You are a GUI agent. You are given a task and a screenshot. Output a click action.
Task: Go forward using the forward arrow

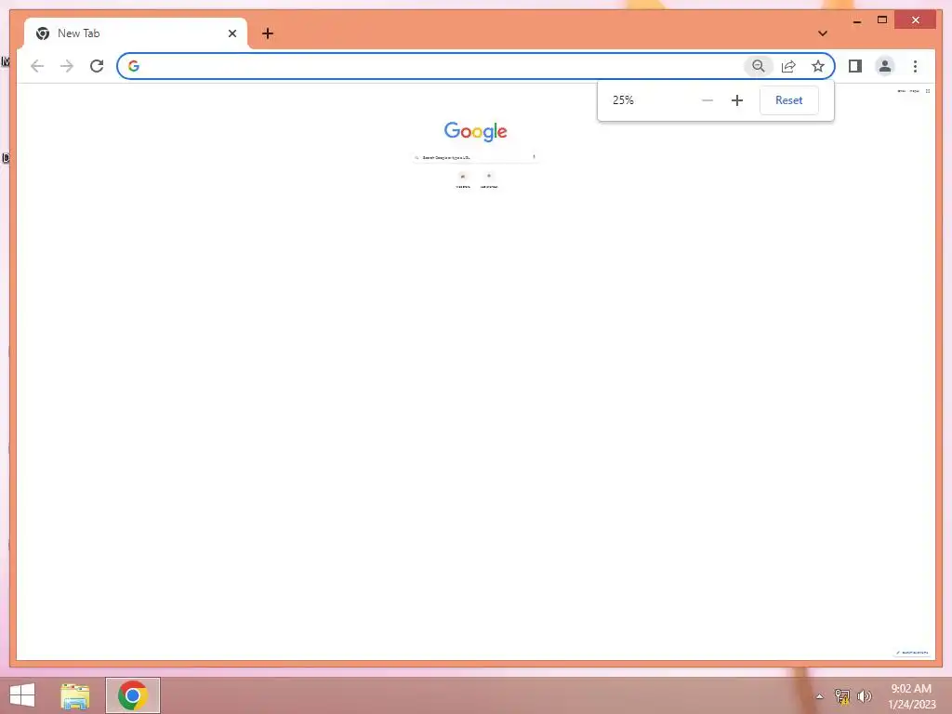click(x=67, y=66)
